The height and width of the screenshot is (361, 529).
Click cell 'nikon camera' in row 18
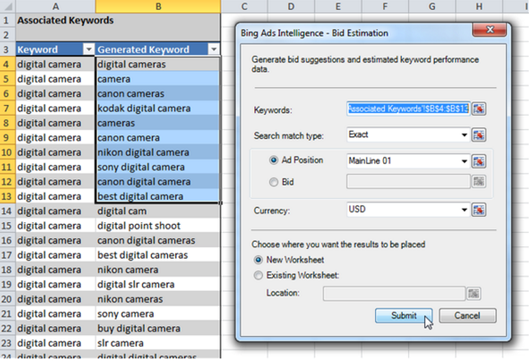point(158,270)
